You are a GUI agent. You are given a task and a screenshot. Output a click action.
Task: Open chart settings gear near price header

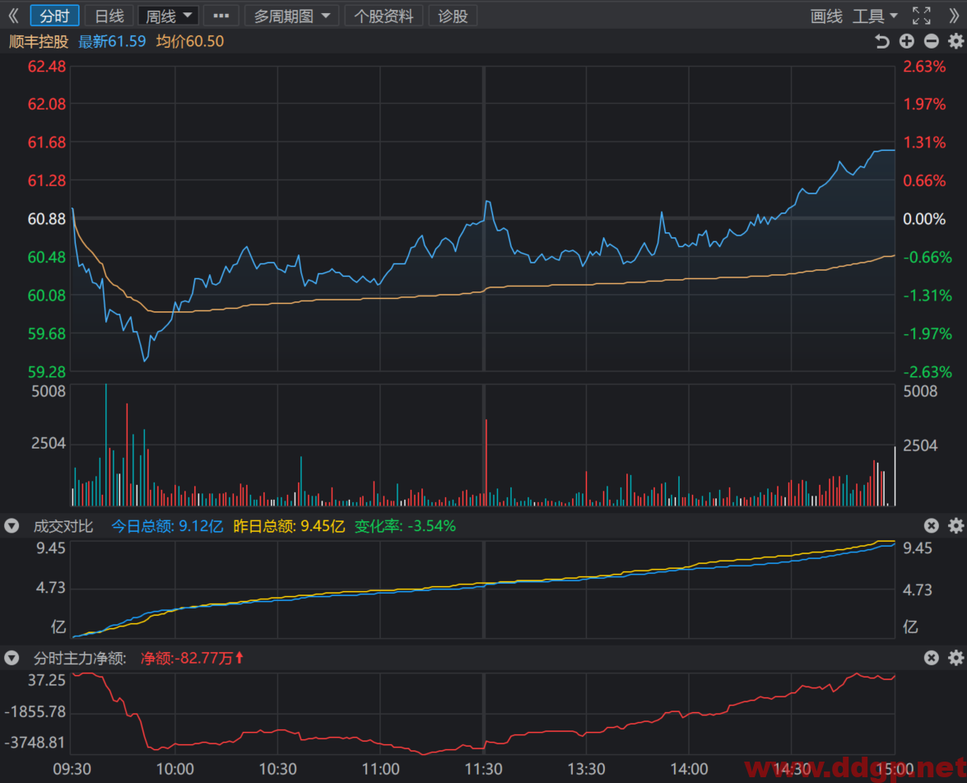click(x=956, y=41)
